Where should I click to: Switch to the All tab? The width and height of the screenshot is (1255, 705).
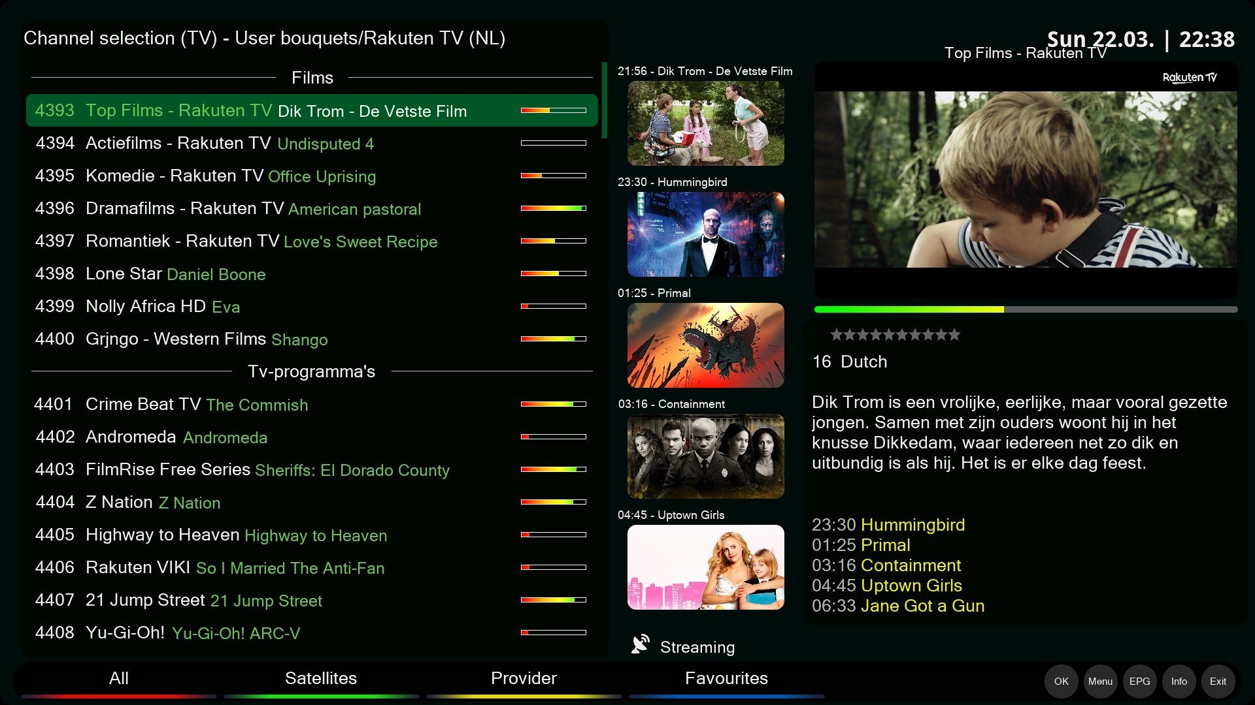[118, 678]
